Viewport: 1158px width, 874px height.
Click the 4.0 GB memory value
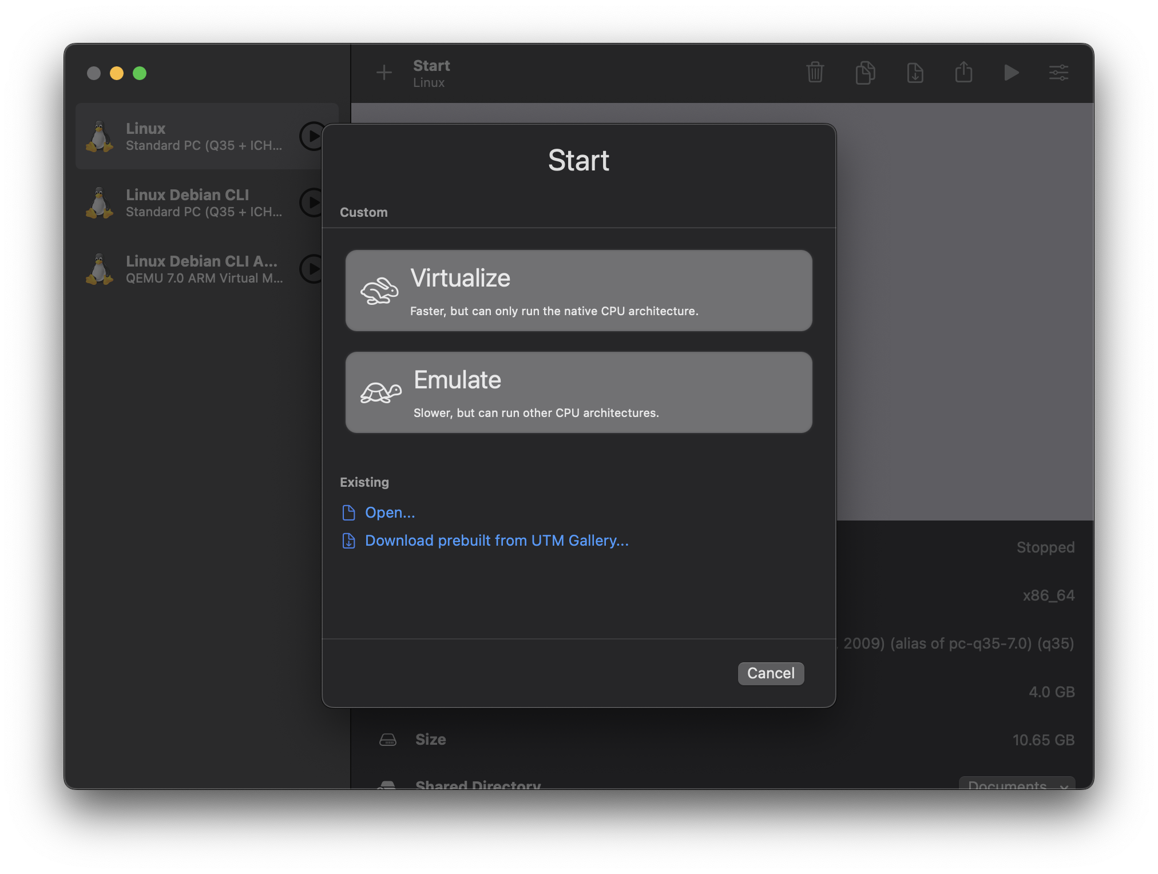pos(1052,692)
